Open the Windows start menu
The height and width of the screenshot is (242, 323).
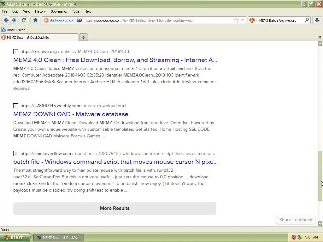15,238
